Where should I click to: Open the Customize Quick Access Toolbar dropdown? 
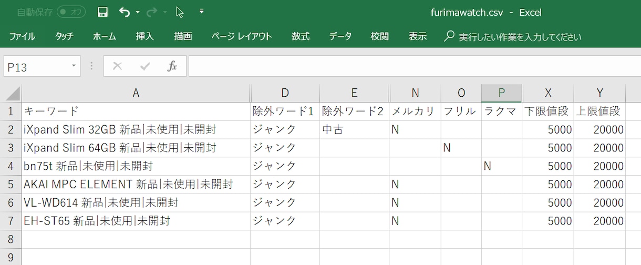click(202, 12)
